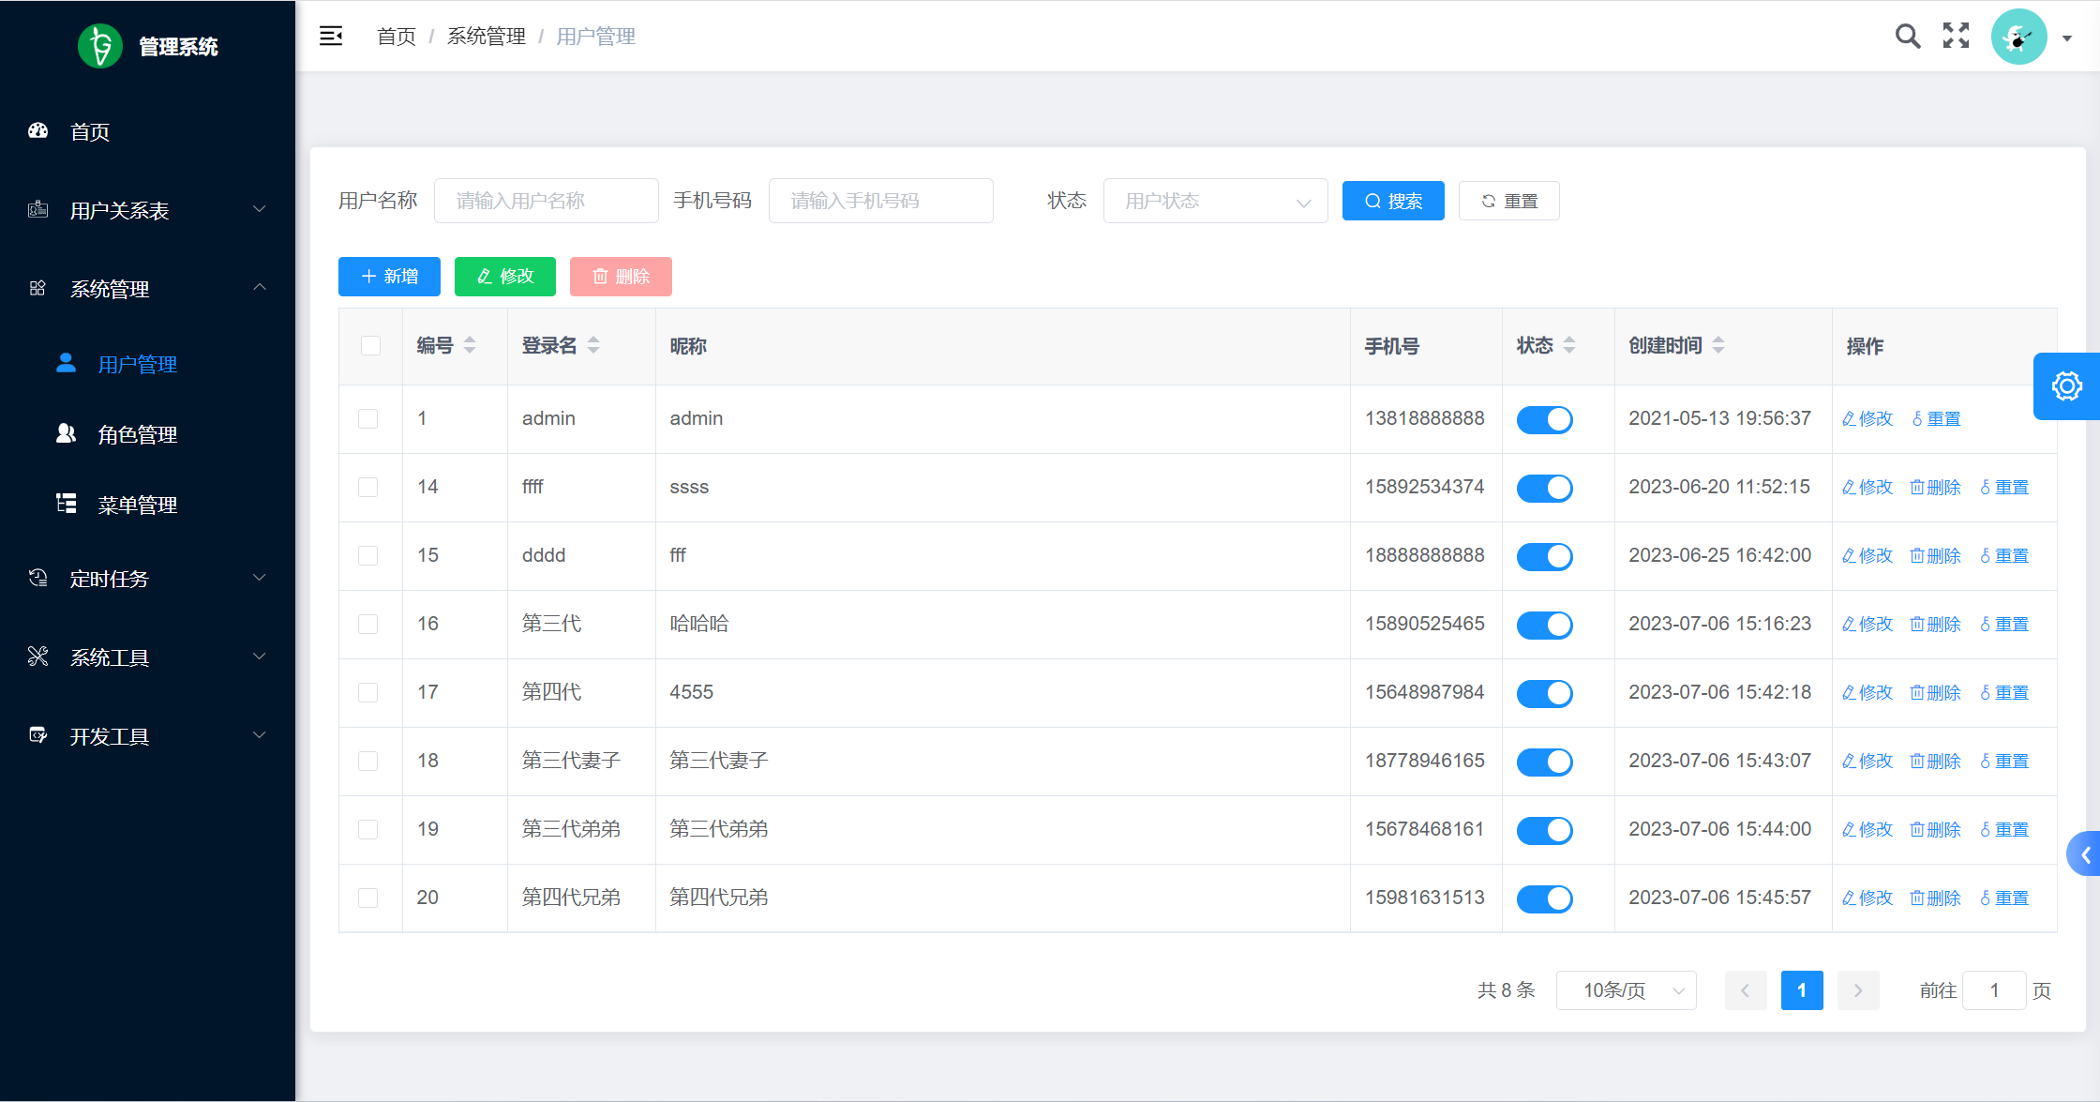Open the header search magnifier icon
The image size is (2100, 1102).
[x=1907, y=37]
